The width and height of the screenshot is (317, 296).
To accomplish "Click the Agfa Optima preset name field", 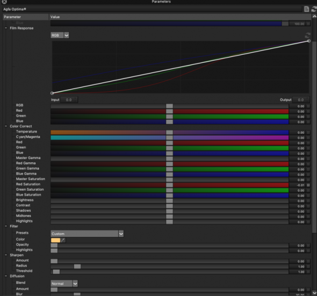I will click(x=152, y=9).
